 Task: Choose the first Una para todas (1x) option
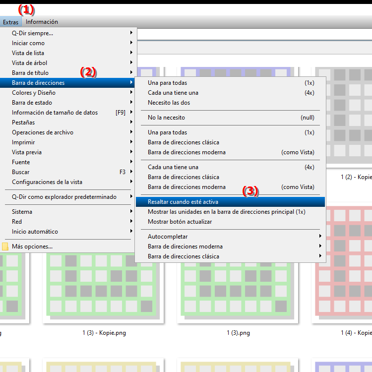point(230,83)
